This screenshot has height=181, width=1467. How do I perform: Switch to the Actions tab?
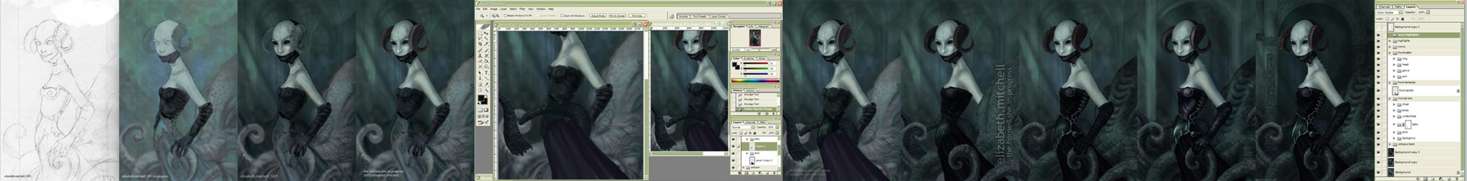[751, 90]
